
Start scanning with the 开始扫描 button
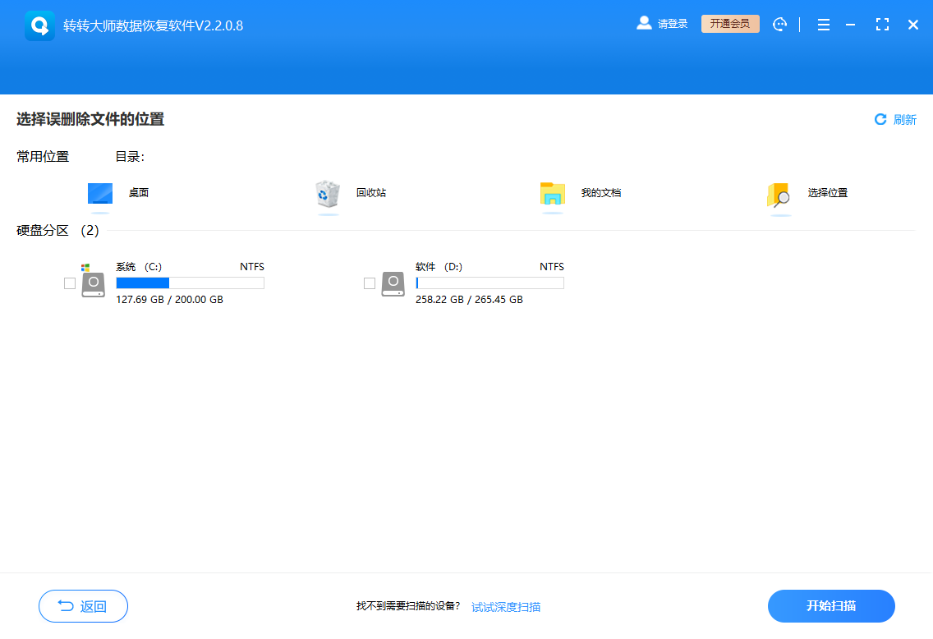point(831,606)
